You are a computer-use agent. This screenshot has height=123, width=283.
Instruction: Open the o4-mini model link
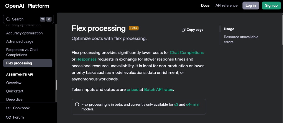[x=192, y=105]
